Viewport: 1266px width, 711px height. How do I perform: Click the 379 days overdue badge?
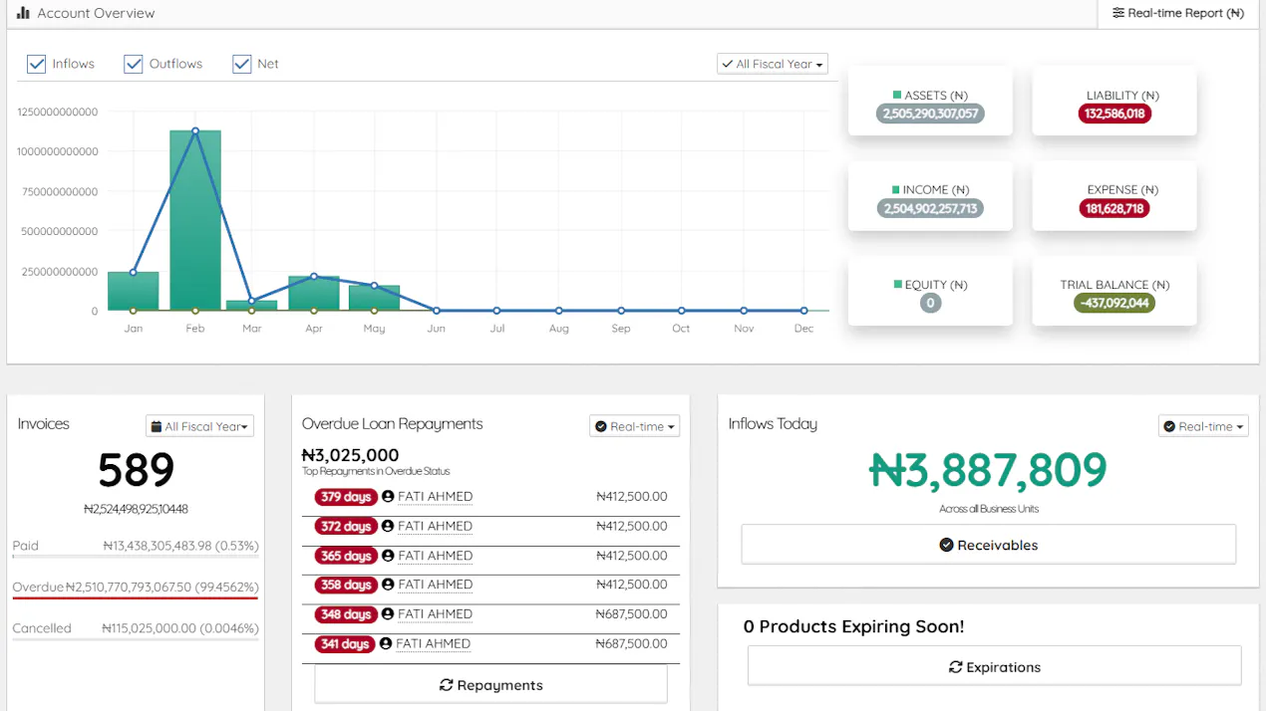pos(345,497)
